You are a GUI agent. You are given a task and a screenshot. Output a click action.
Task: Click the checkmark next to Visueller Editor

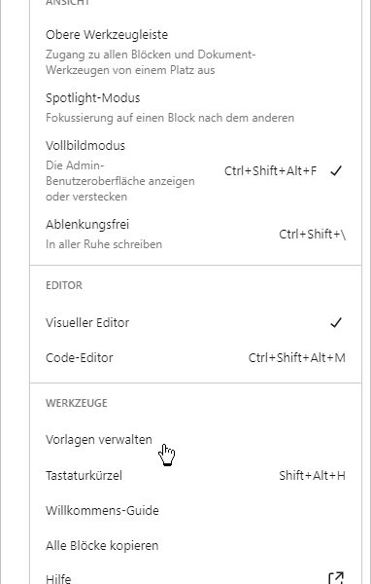click(336, 322)
